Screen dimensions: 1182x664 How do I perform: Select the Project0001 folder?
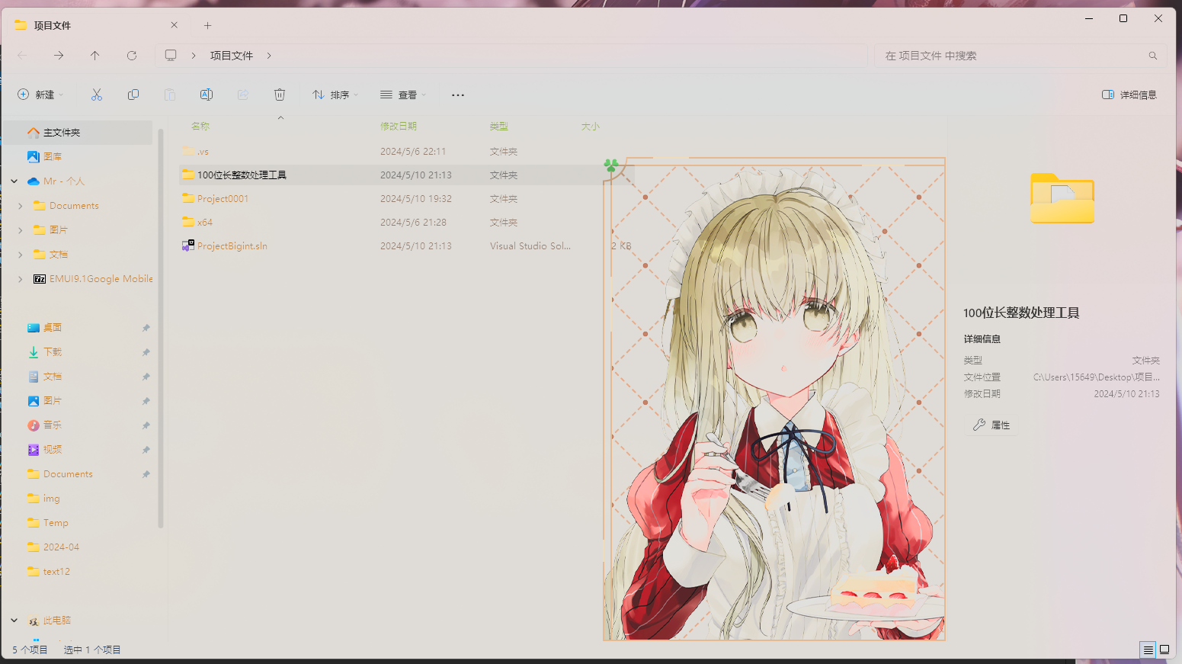click(407, 199)
